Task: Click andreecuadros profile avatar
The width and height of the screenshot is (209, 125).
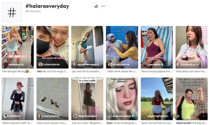Action: pyautogui.click(x=110, y=116)
